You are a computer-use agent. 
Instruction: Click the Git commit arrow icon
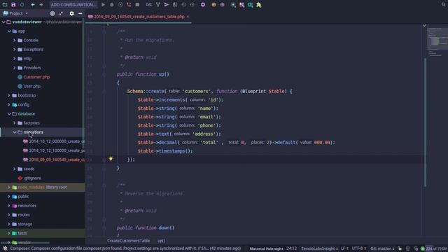[x=167, y=5]
